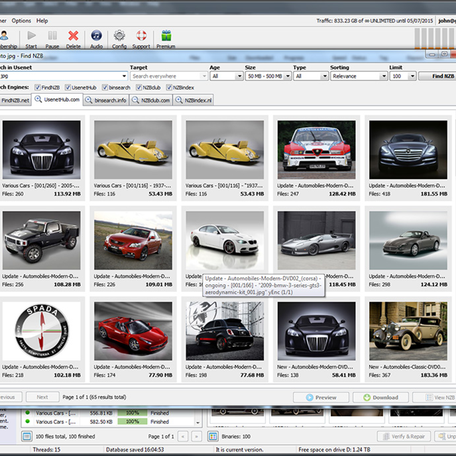Open the Limit '100' dropdown
Image resolution: width=456 pixels, height=456 pixels.
pyautogui.click(x=403, y=76)
